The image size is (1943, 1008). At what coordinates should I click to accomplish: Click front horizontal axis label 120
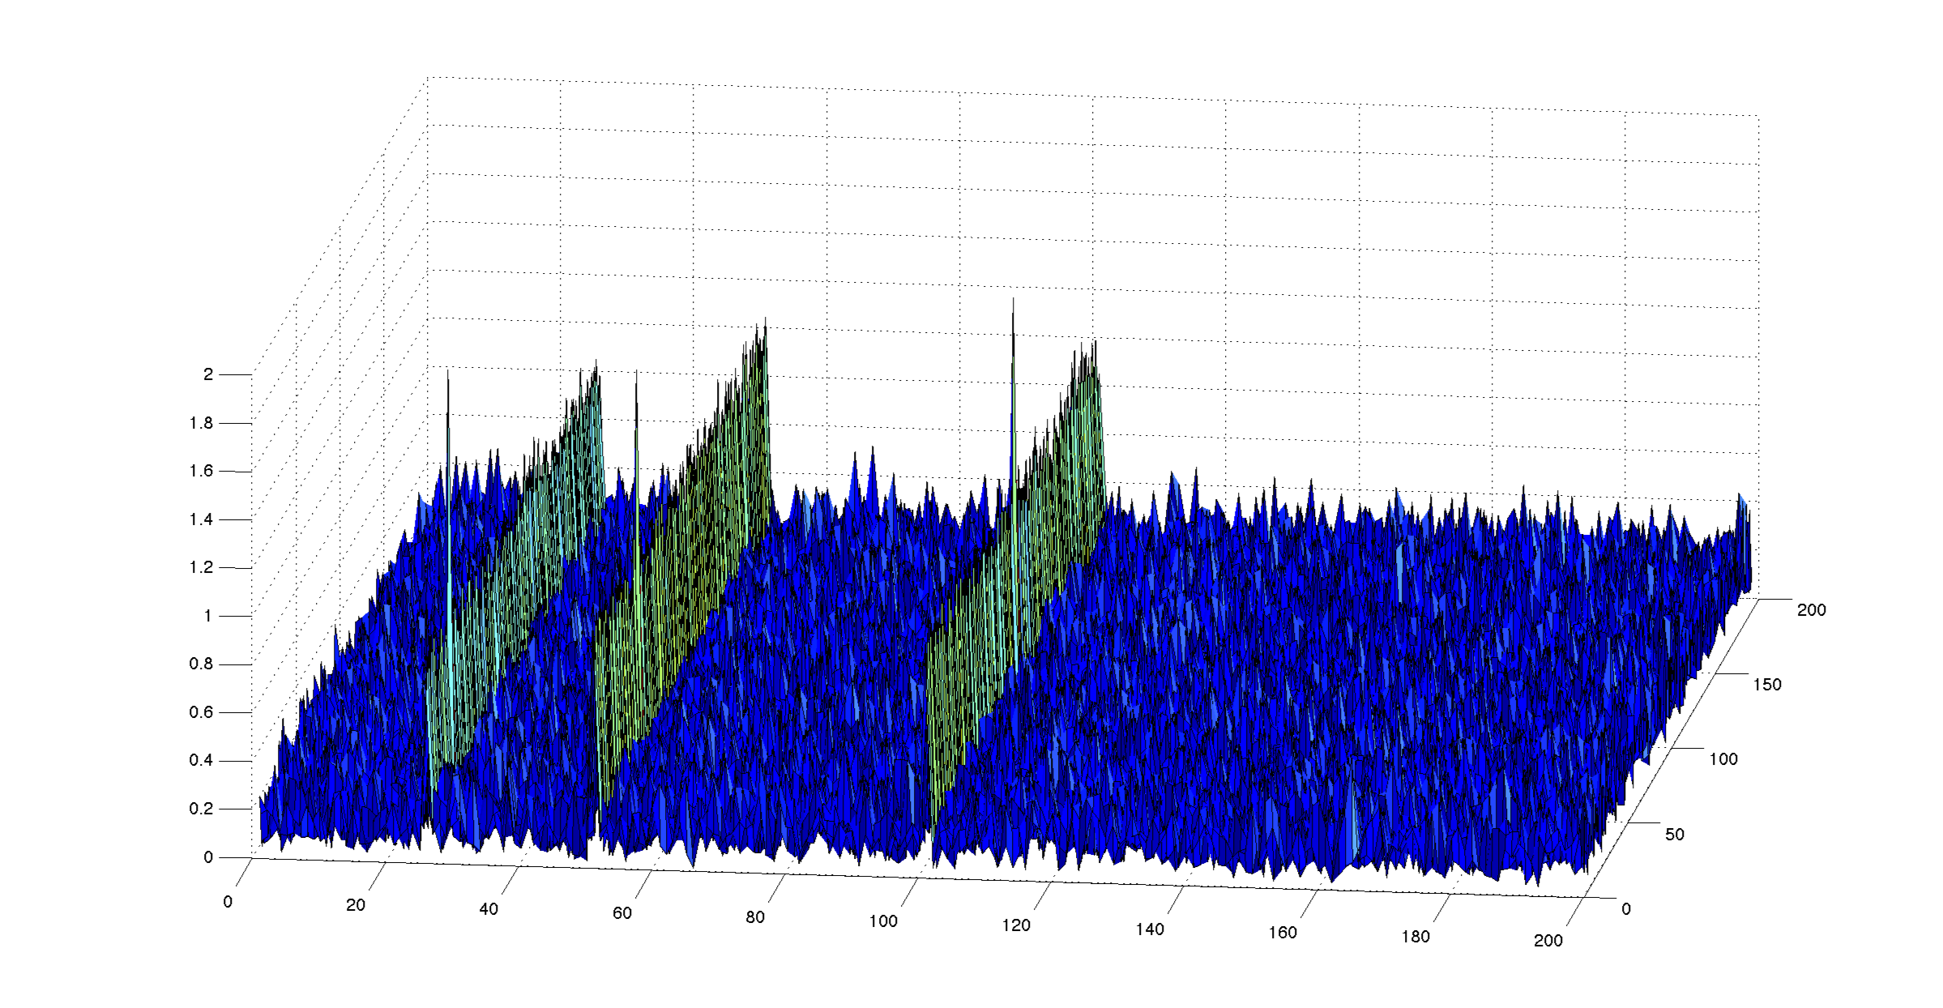(1016, 925)
